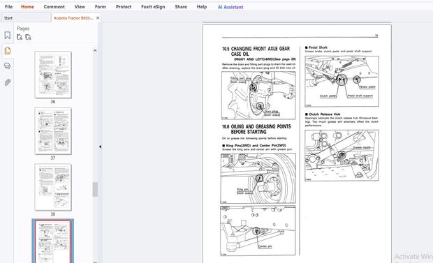Click the pedal shaft diagram
Screen dimensions: 433x263
[342, 82]
